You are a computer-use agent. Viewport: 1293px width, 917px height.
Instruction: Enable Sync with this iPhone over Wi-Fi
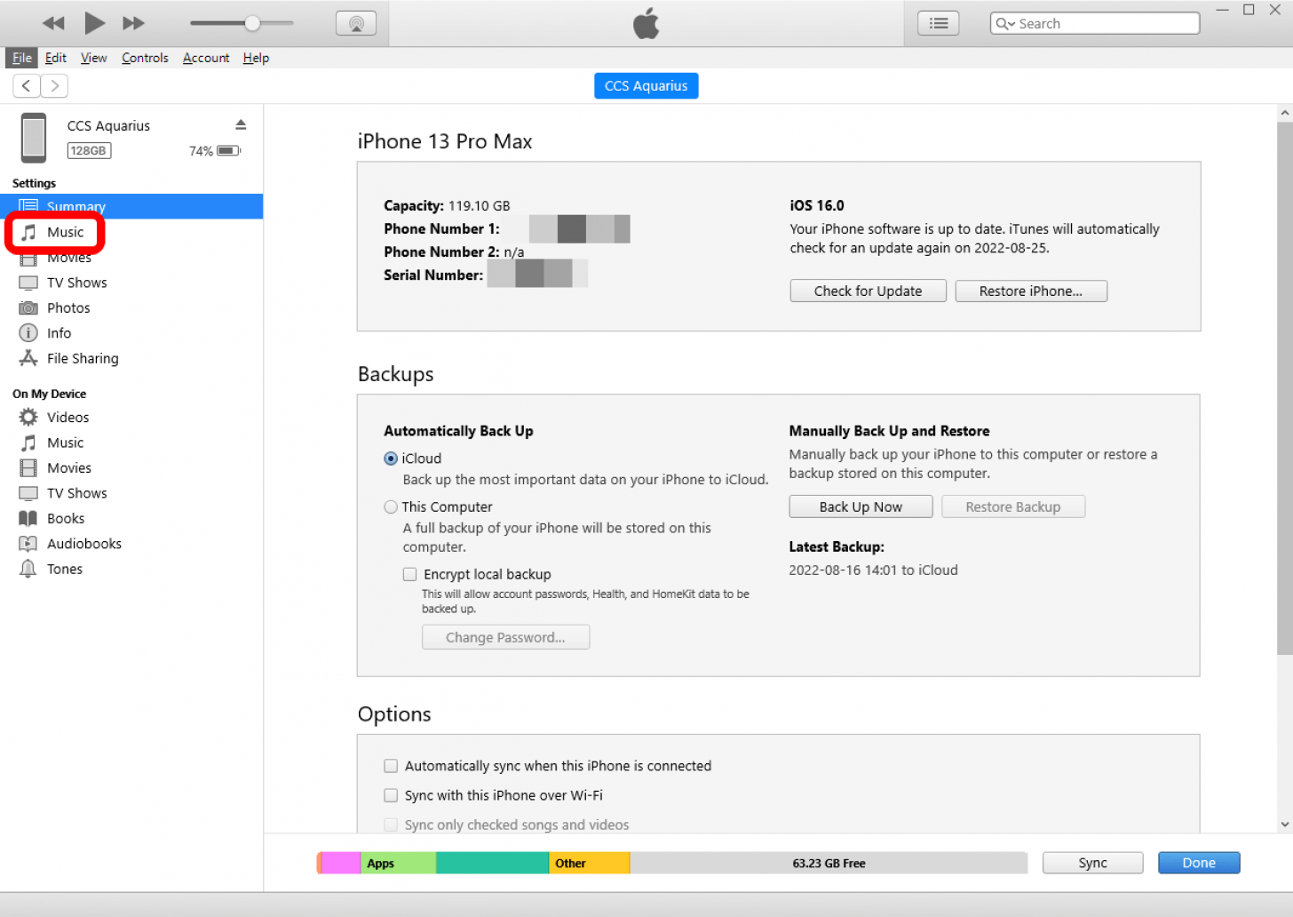point(391,796)
